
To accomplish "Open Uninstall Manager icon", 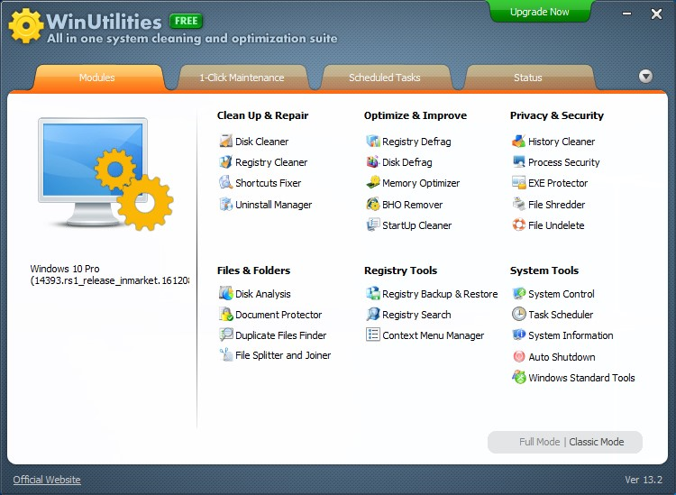I will (x=226, y=205).
